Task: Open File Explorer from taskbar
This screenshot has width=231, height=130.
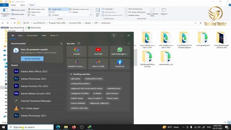Action: coord(66,127)
